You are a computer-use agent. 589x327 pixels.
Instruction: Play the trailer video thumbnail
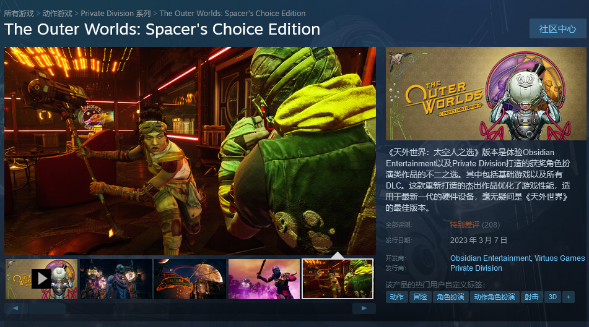[41, 279]
